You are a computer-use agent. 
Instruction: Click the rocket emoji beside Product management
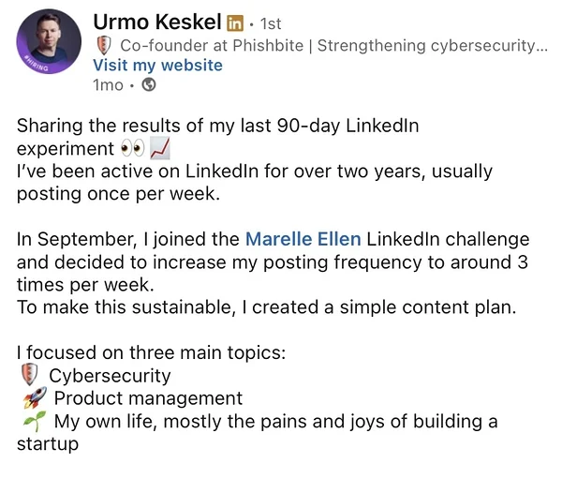[x=29, y=398]
